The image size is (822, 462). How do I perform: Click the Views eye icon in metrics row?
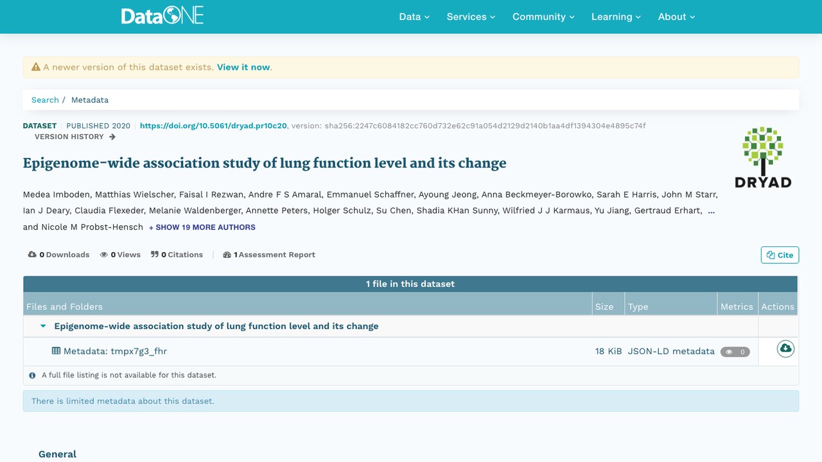click(x=104, y=255)
